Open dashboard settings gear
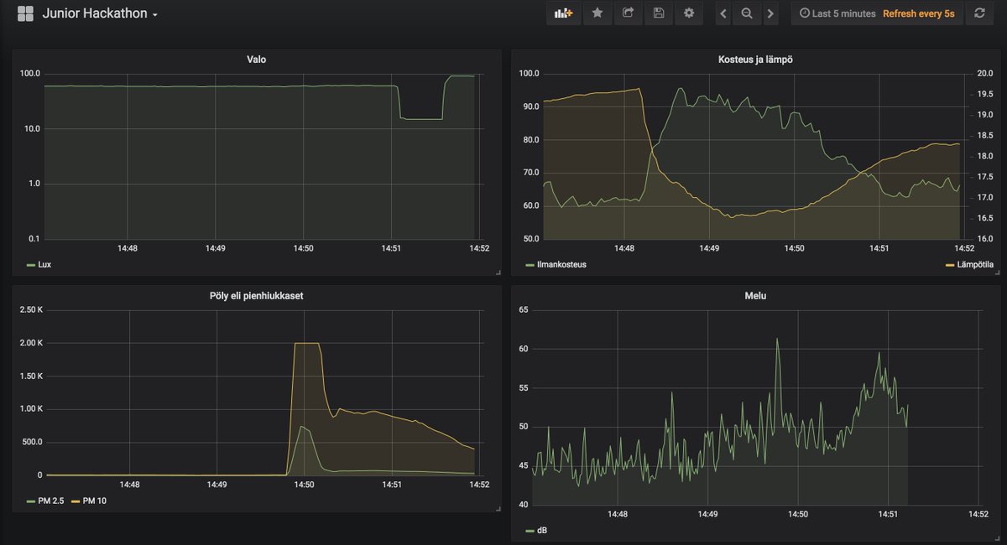 pos(689,13)
